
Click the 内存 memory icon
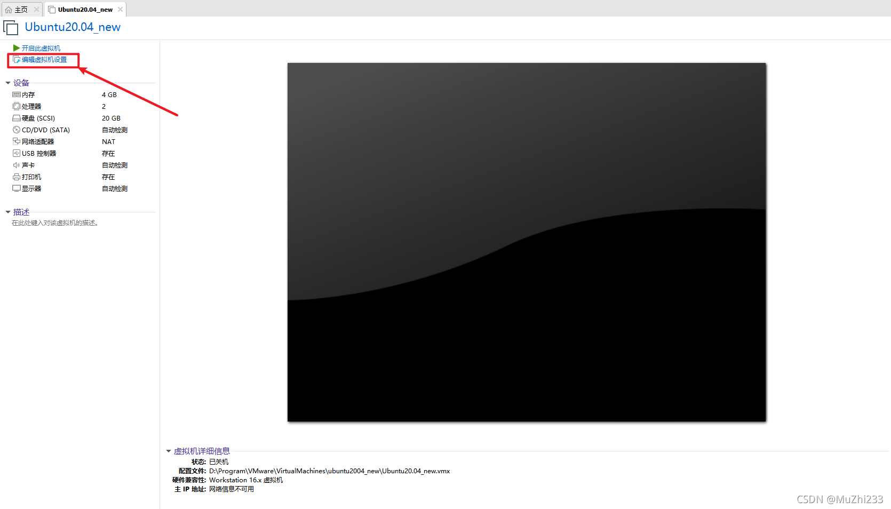tap(17, 94)
